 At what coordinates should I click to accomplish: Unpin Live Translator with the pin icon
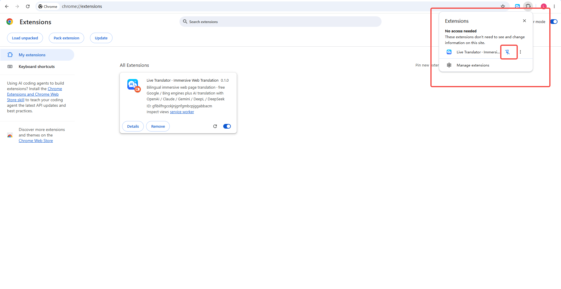coord(508,52)
